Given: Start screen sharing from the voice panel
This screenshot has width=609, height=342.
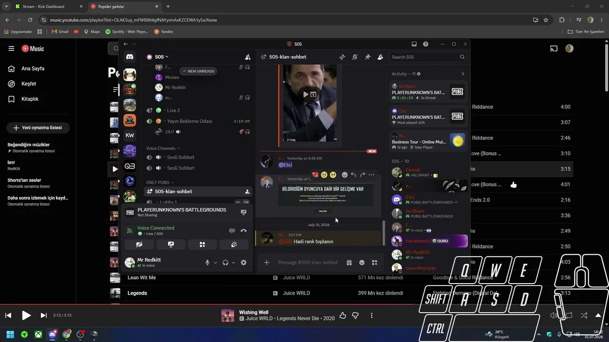Looking at the screenshot, I should tap(171, 245).
